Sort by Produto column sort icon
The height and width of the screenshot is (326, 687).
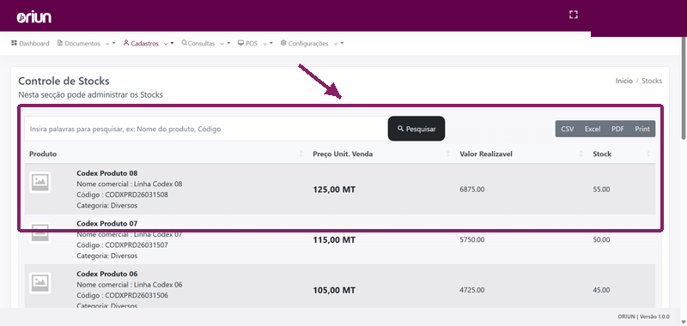coord(301,154)
